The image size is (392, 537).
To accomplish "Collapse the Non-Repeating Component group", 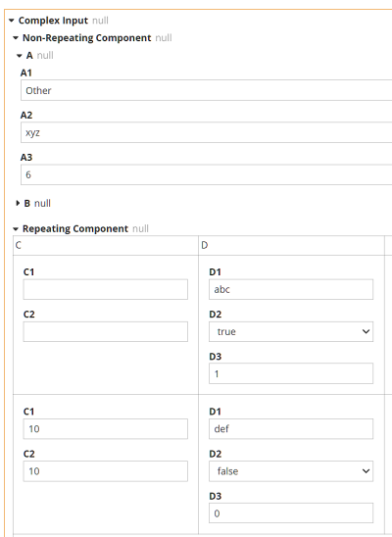I will [16, 38].
